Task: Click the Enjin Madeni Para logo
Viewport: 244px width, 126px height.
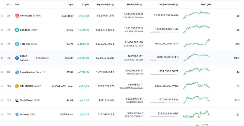Action: [17, 72]
